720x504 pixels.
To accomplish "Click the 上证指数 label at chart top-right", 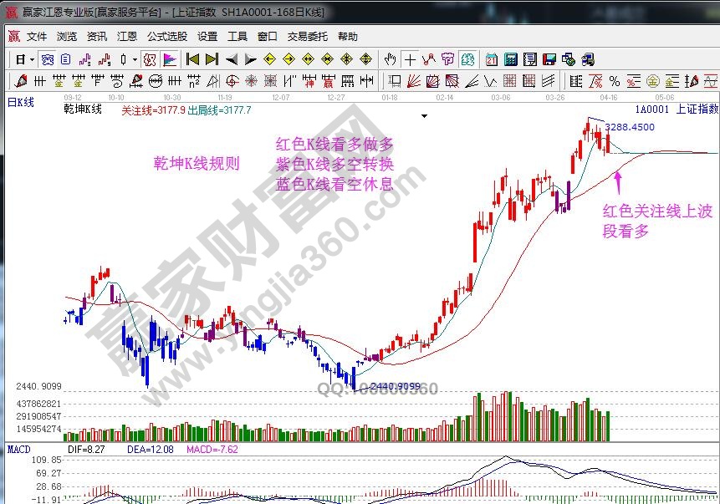I will 697,109.
